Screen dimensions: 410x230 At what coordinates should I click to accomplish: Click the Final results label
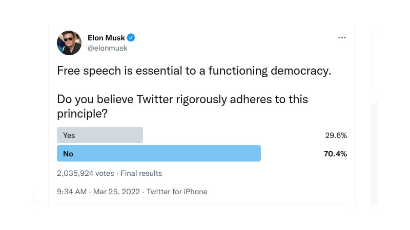point(141,173)
